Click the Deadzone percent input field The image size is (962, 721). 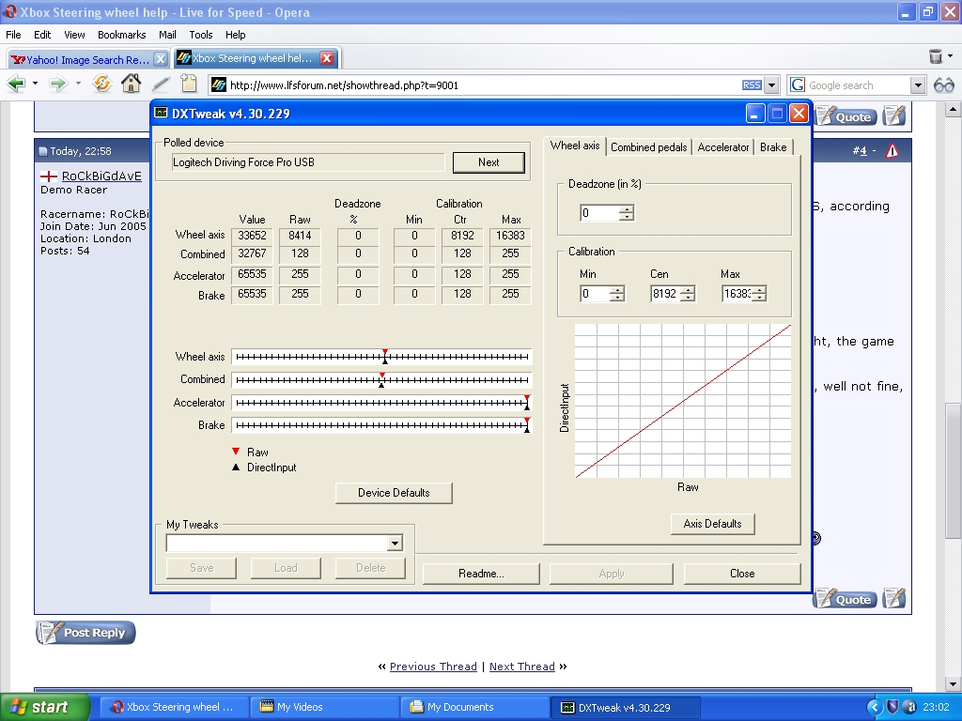[x=599, y=213]
